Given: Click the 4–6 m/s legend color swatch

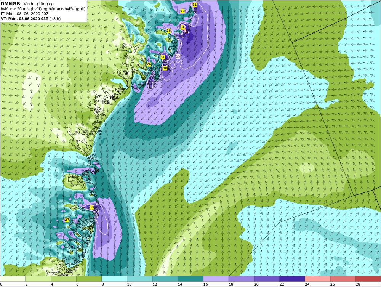Looking at the screenshot, I should (x=63, y=279).
